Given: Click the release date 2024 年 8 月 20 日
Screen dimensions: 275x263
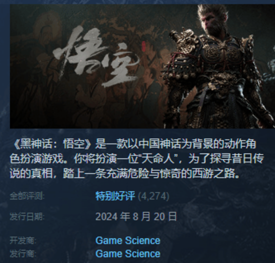Looking at the screenshot, I should click(136, 216).
